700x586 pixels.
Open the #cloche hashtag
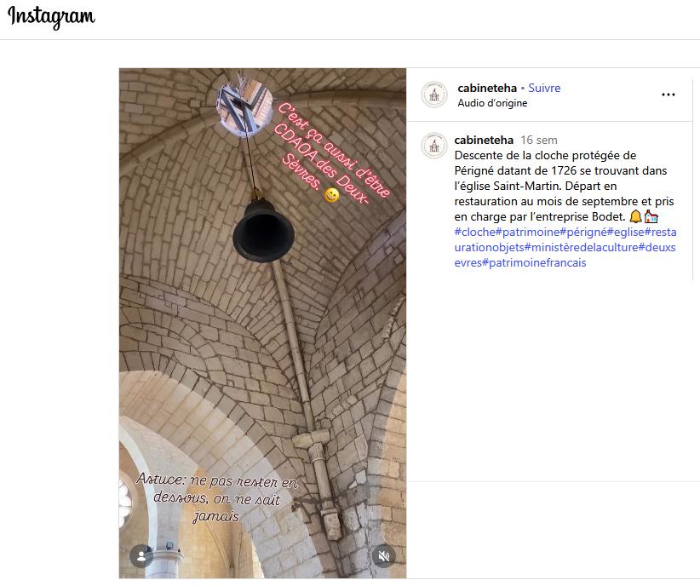[474, 232]
